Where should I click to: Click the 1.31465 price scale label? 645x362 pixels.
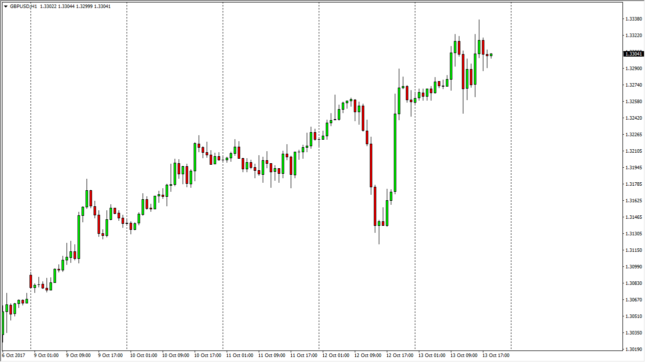(x=633, y=217)
